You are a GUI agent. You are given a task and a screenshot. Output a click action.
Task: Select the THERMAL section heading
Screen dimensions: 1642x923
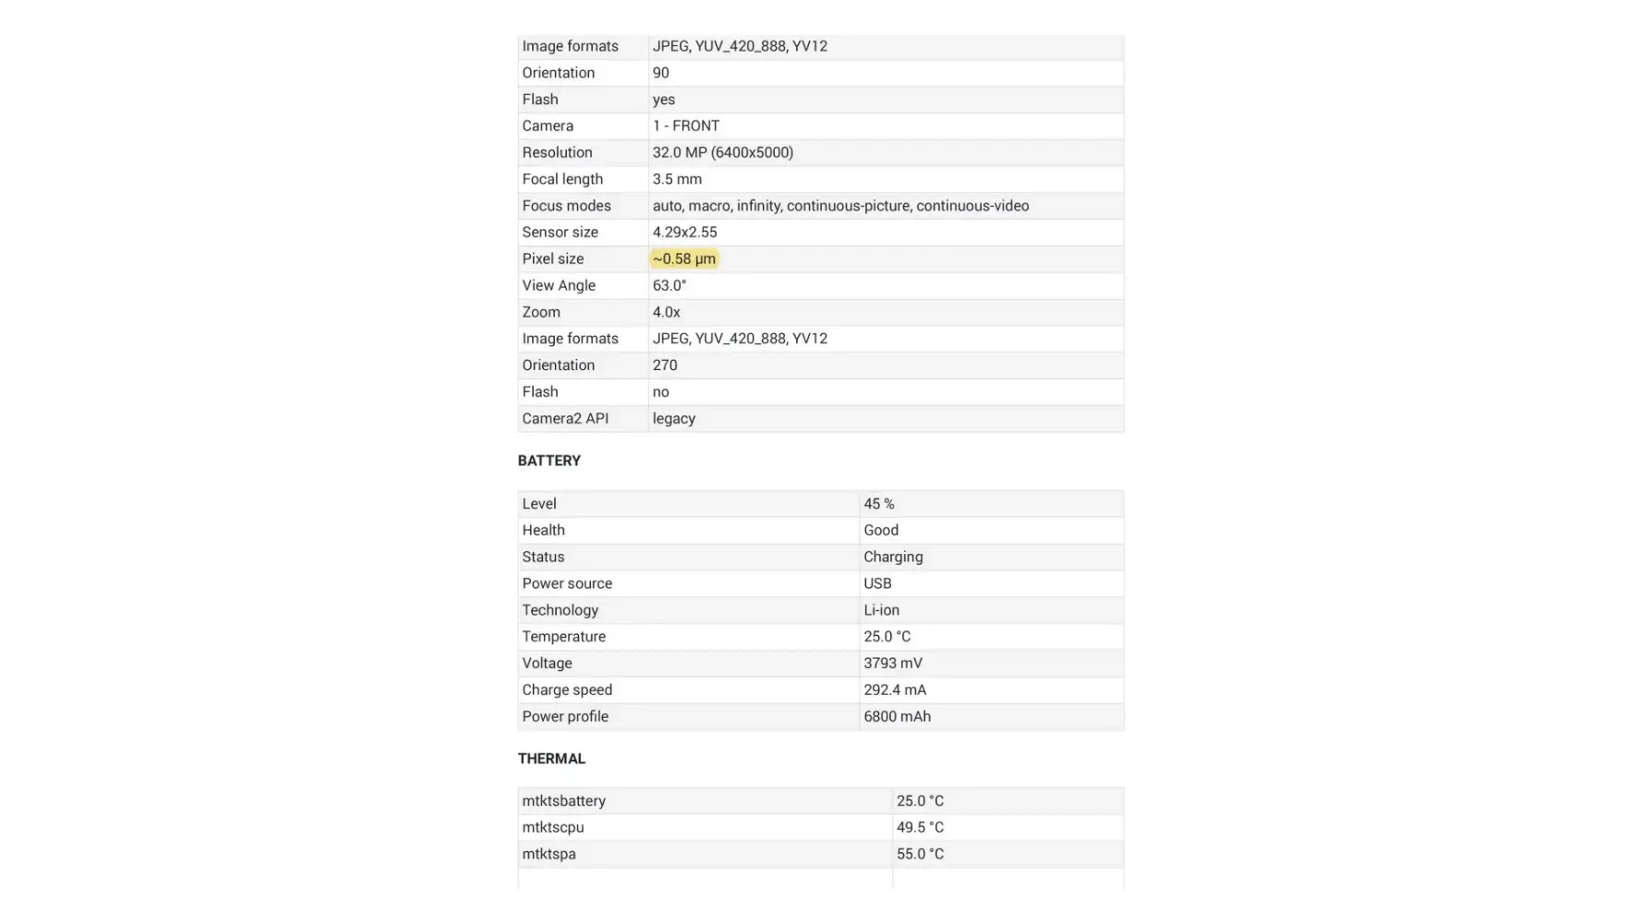pos(551,759)
